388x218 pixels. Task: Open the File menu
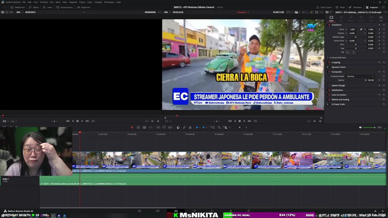[x=24, y=2]
